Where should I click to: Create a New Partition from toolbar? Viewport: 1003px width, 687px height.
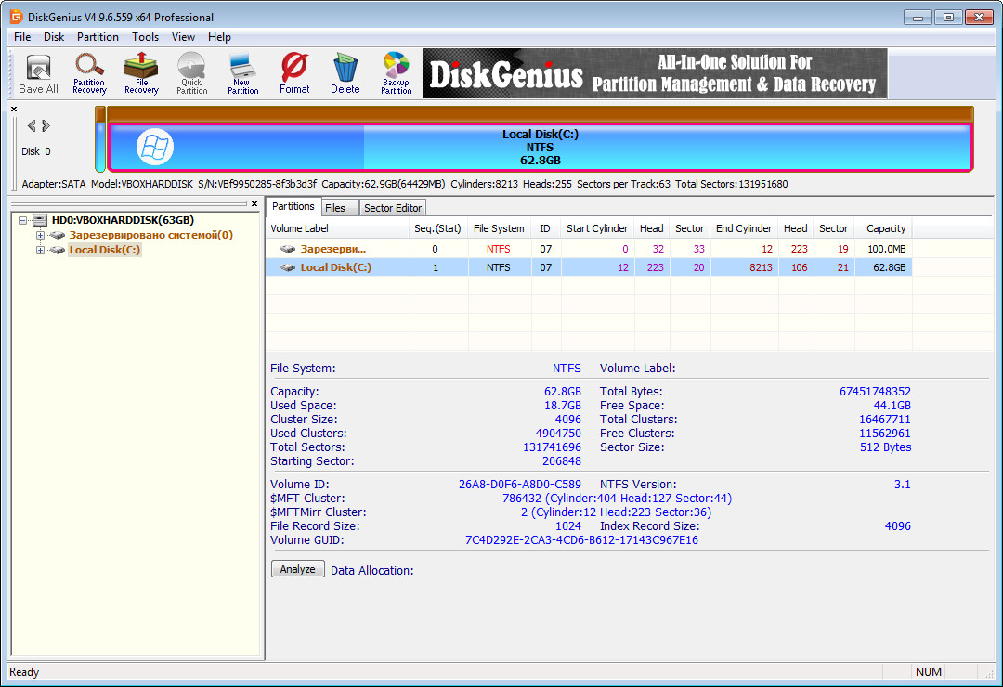(243, 74)
